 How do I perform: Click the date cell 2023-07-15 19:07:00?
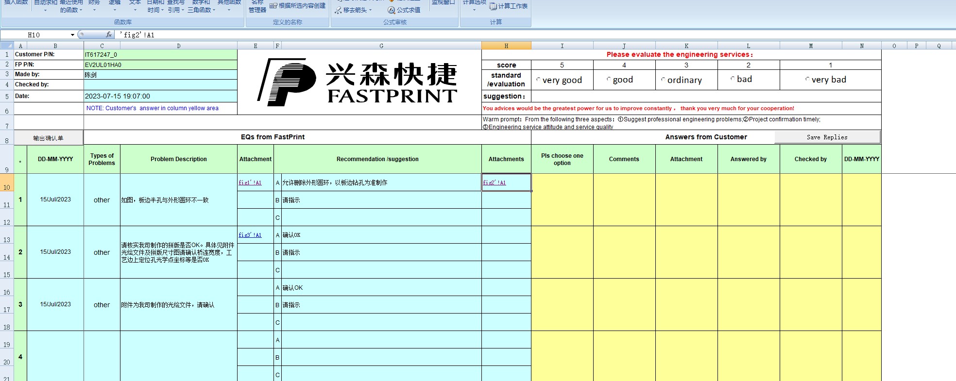160,96
